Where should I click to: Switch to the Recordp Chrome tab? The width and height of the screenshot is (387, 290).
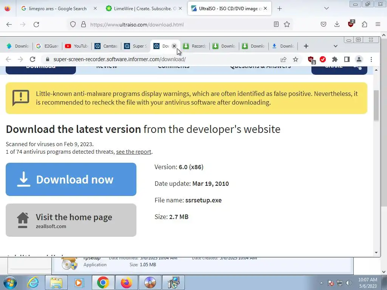point(195,46)
